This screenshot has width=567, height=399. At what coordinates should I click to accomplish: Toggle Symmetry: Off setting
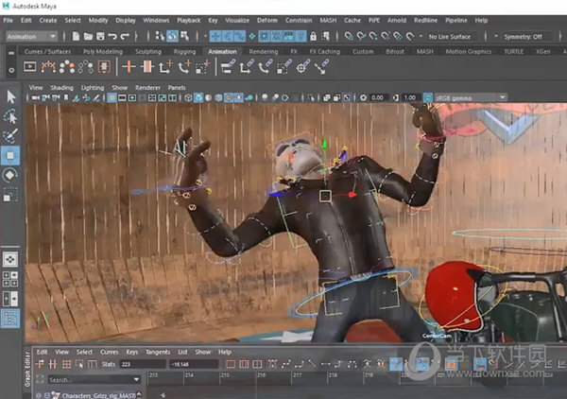click(524, 36)
